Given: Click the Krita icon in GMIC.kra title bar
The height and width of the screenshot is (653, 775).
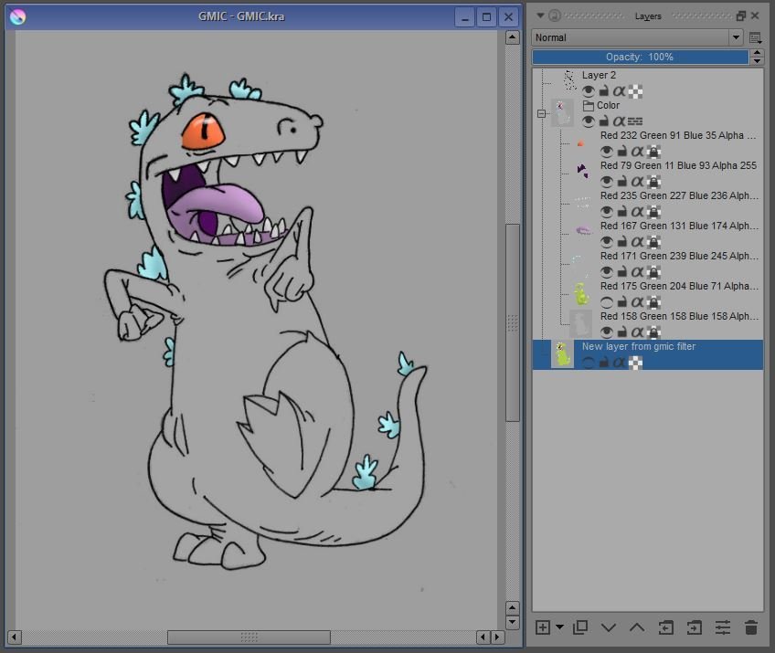Looking at the screenshot, I should tap(17, 16).
